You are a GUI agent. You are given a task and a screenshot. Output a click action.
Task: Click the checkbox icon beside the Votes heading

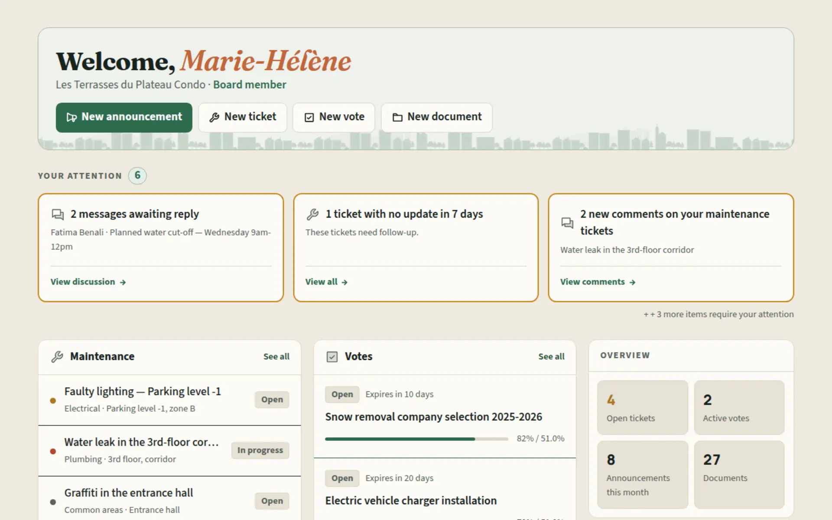click(332, 357)
